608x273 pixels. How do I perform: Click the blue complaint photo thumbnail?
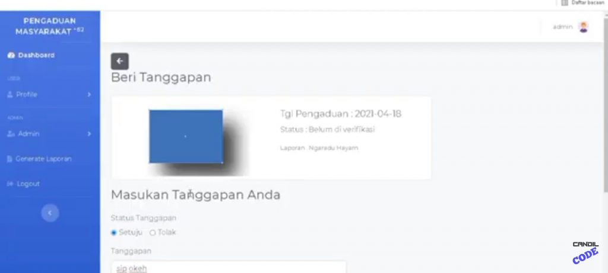[186, 136]
